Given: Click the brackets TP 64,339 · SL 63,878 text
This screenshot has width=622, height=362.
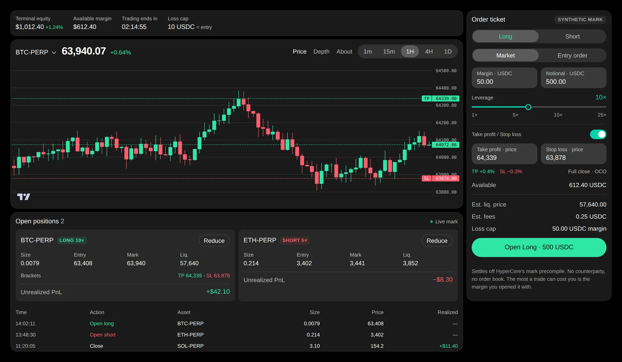Looking at the screenshot, I should coord(204,276).
